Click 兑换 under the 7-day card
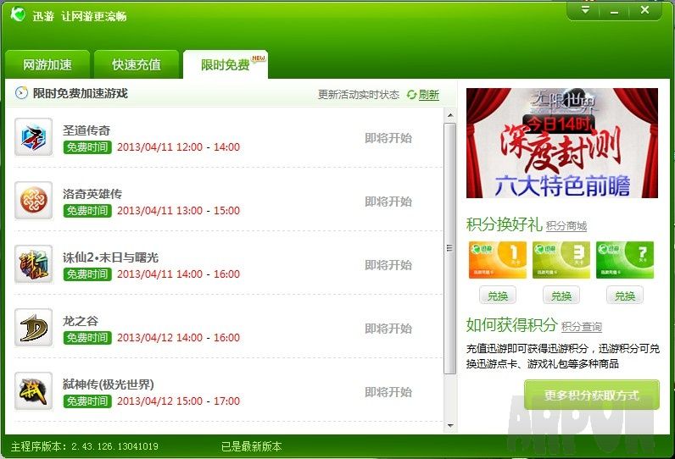 tap(625, 296)
